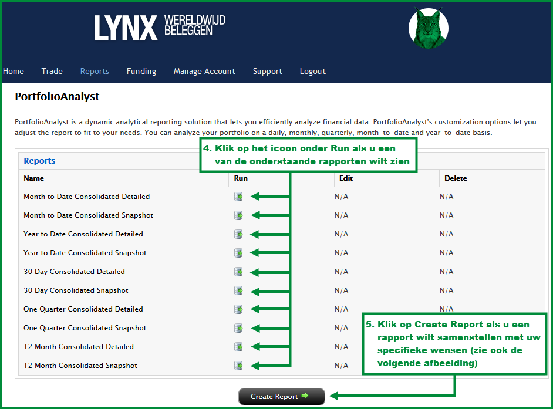Click the Delete column header
553x409 pixels.
[x=456, y=178]
